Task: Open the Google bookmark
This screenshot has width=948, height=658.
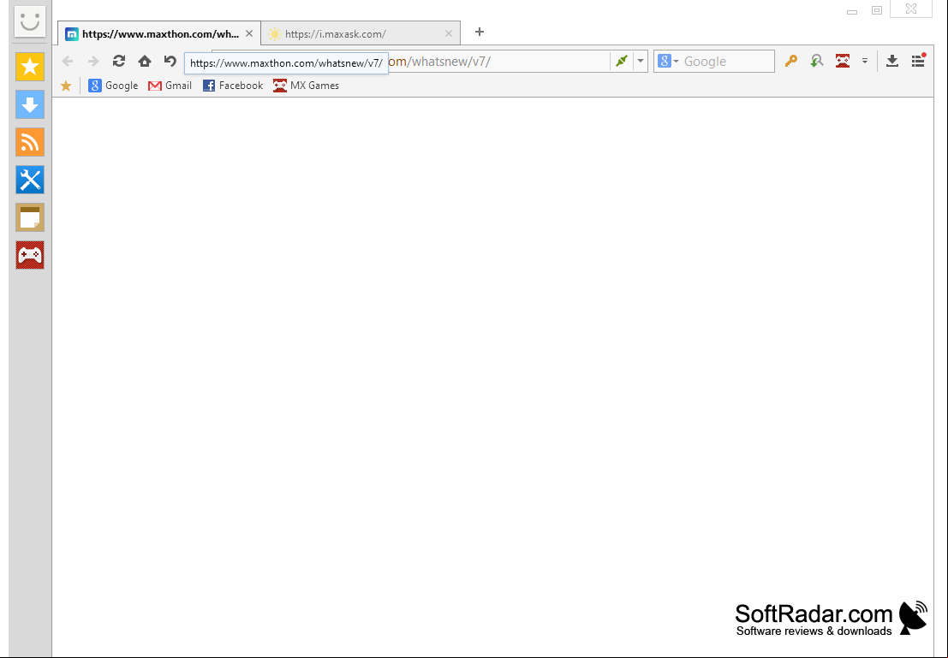Action: coord(113,86)
